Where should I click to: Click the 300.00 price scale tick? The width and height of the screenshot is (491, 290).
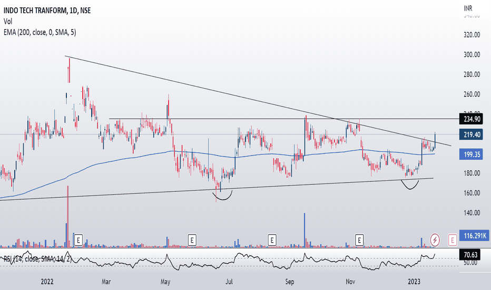(x=472, y=54)
